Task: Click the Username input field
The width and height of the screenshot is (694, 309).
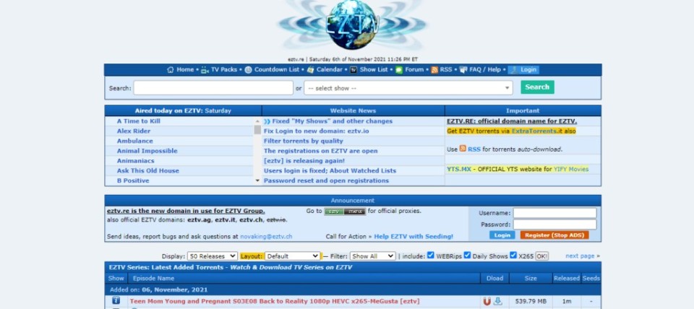Action: (x=554, y=213)
